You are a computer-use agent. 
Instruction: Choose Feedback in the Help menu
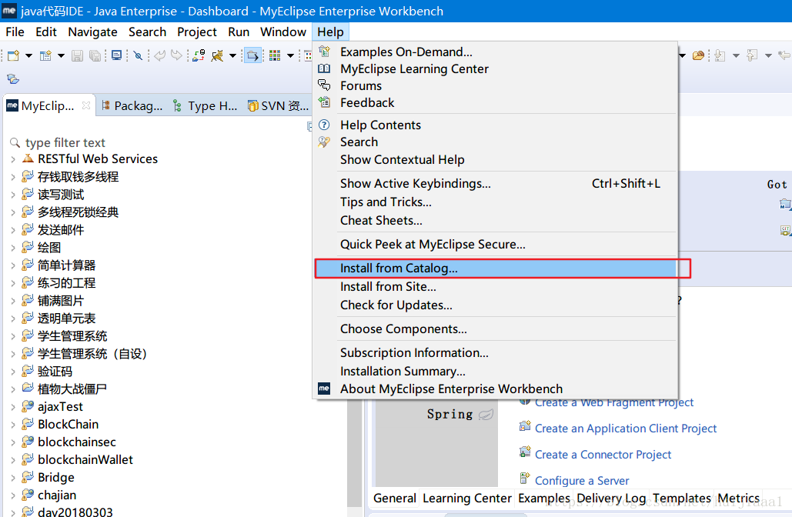click(x=495, y=102)
